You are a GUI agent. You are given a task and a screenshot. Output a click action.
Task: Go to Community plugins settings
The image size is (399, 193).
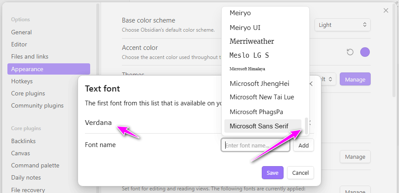coord(37,105)
